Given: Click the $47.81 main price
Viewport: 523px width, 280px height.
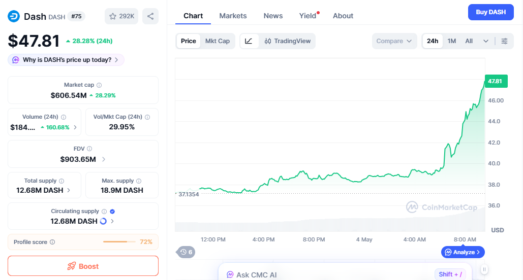Looking at the screenshot, I should 34,41.
